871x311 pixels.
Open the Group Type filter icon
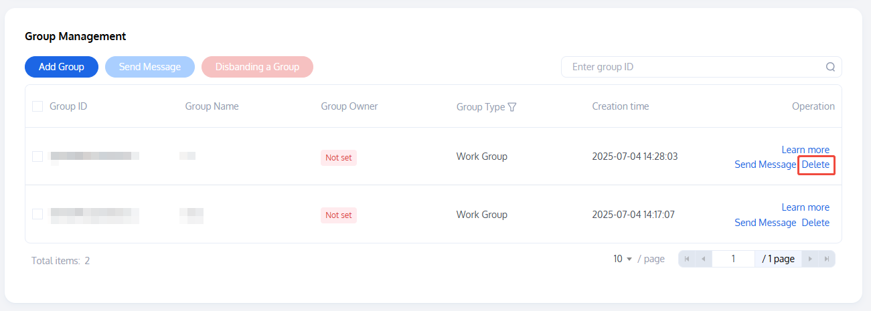click(512, 107)
